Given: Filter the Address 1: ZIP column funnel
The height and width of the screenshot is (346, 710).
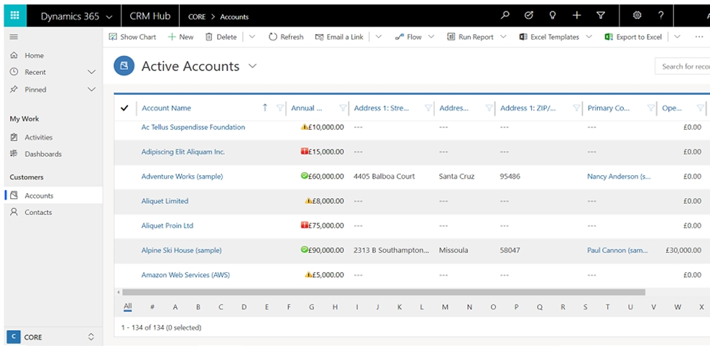Looking at the screenshot, I should coord(576,108).
